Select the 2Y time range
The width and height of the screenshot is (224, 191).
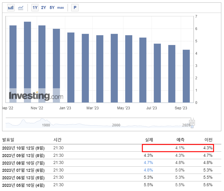43,8
